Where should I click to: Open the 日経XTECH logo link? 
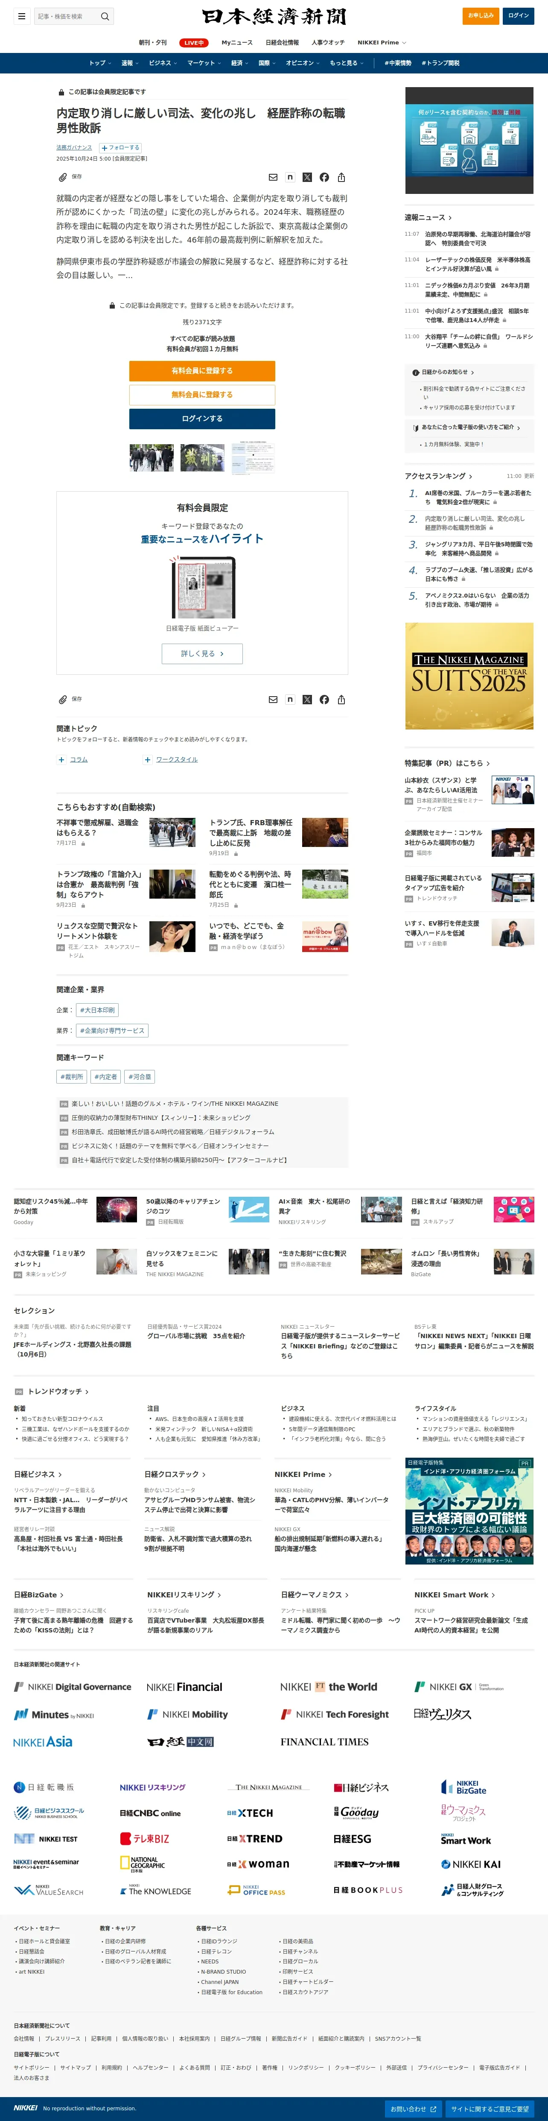[x=250, y=1813]
